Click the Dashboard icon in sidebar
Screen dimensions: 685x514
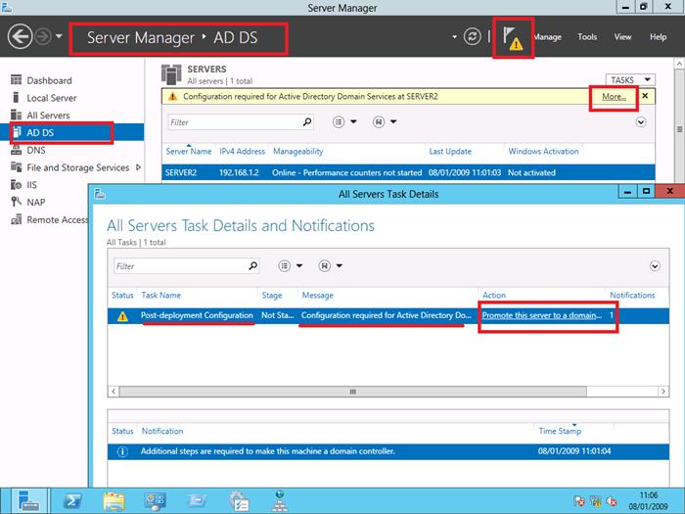pyautogui.click(x=17, y=80)
